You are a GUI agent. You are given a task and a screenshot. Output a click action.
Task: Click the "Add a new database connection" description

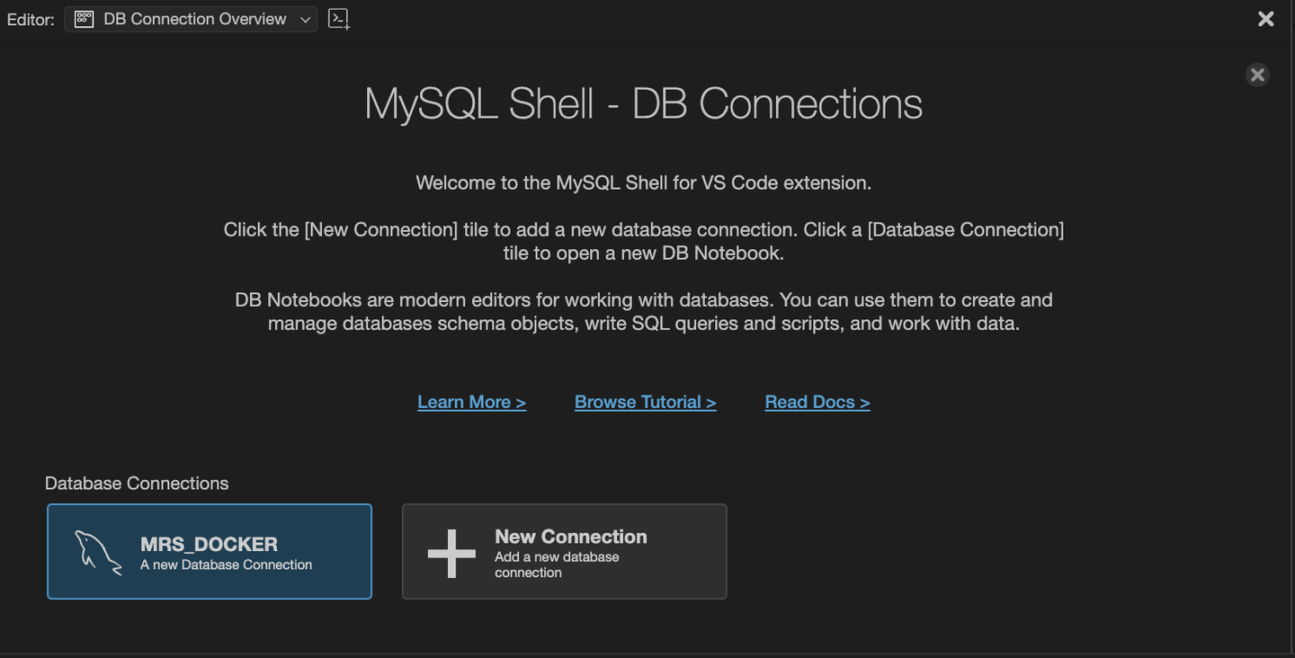pos(557,565)
